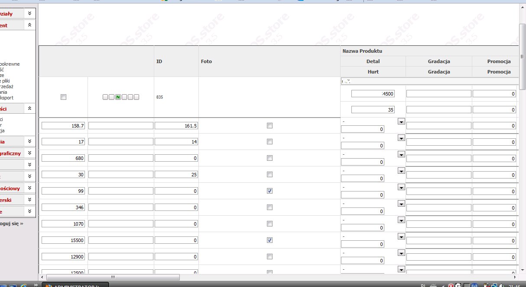Open the dropdown in the 680 row

click(x=401, y=155)
